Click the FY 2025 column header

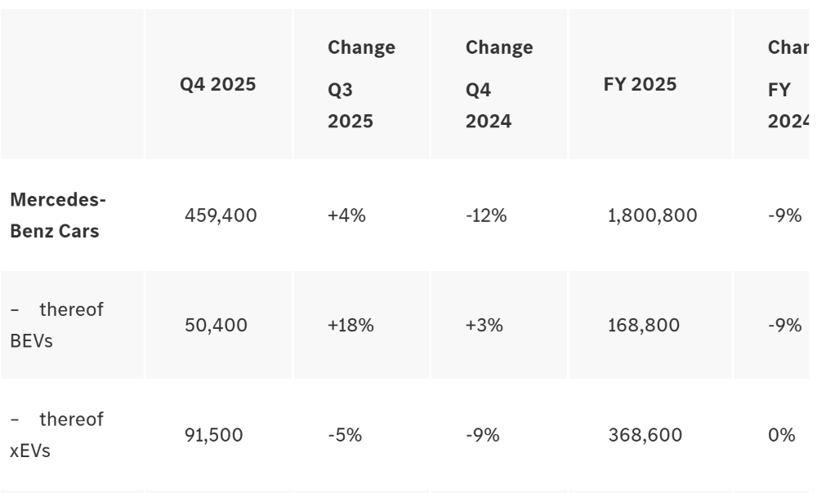[x=640, y=84]
